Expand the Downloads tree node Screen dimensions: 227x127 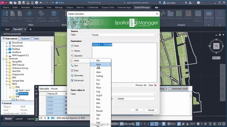pyautogui.click(x=6, y=43)
